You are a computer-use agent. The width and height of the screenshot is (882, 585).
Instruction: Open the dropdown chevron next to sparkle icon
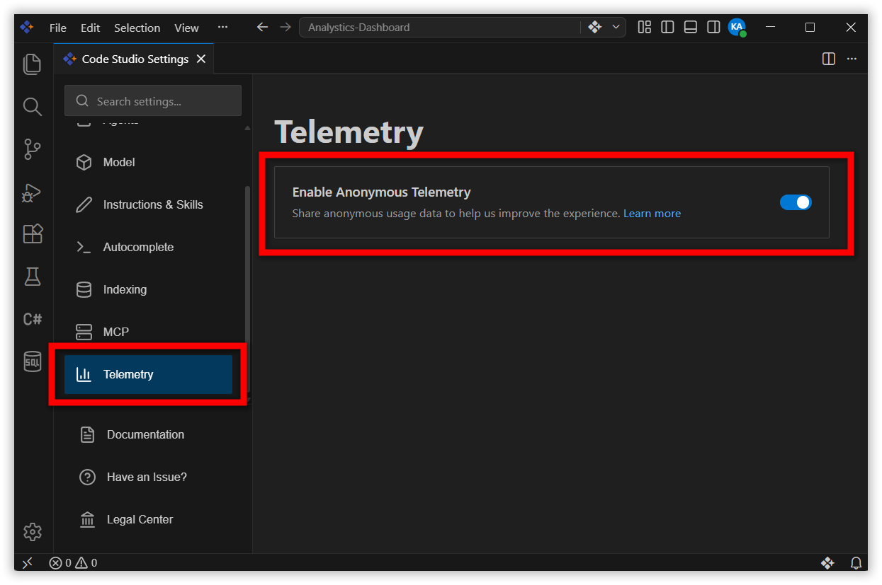coord(616,28)
